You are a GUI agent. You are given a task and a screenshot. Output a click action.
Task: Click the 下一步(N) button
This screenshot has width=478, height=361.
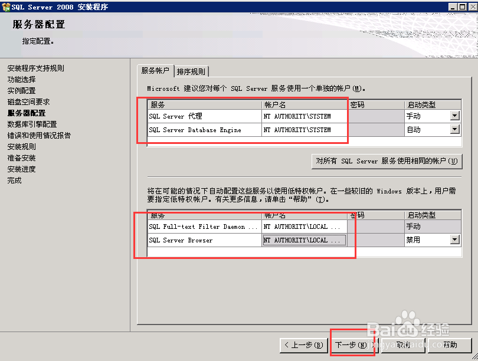[355, 345]
